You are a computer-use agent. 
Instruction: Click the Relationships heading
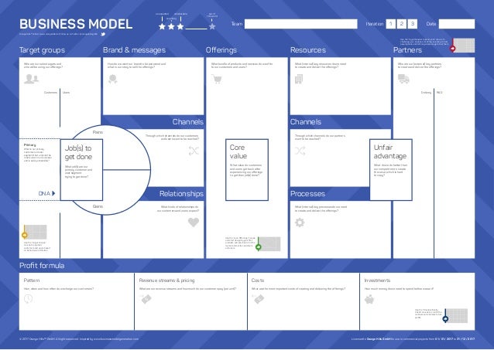[181, 193]
